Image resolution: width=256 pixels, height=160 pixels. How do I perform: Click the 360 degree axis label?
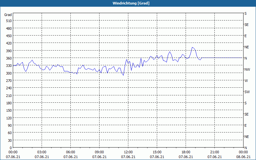(x=9, y=58)
